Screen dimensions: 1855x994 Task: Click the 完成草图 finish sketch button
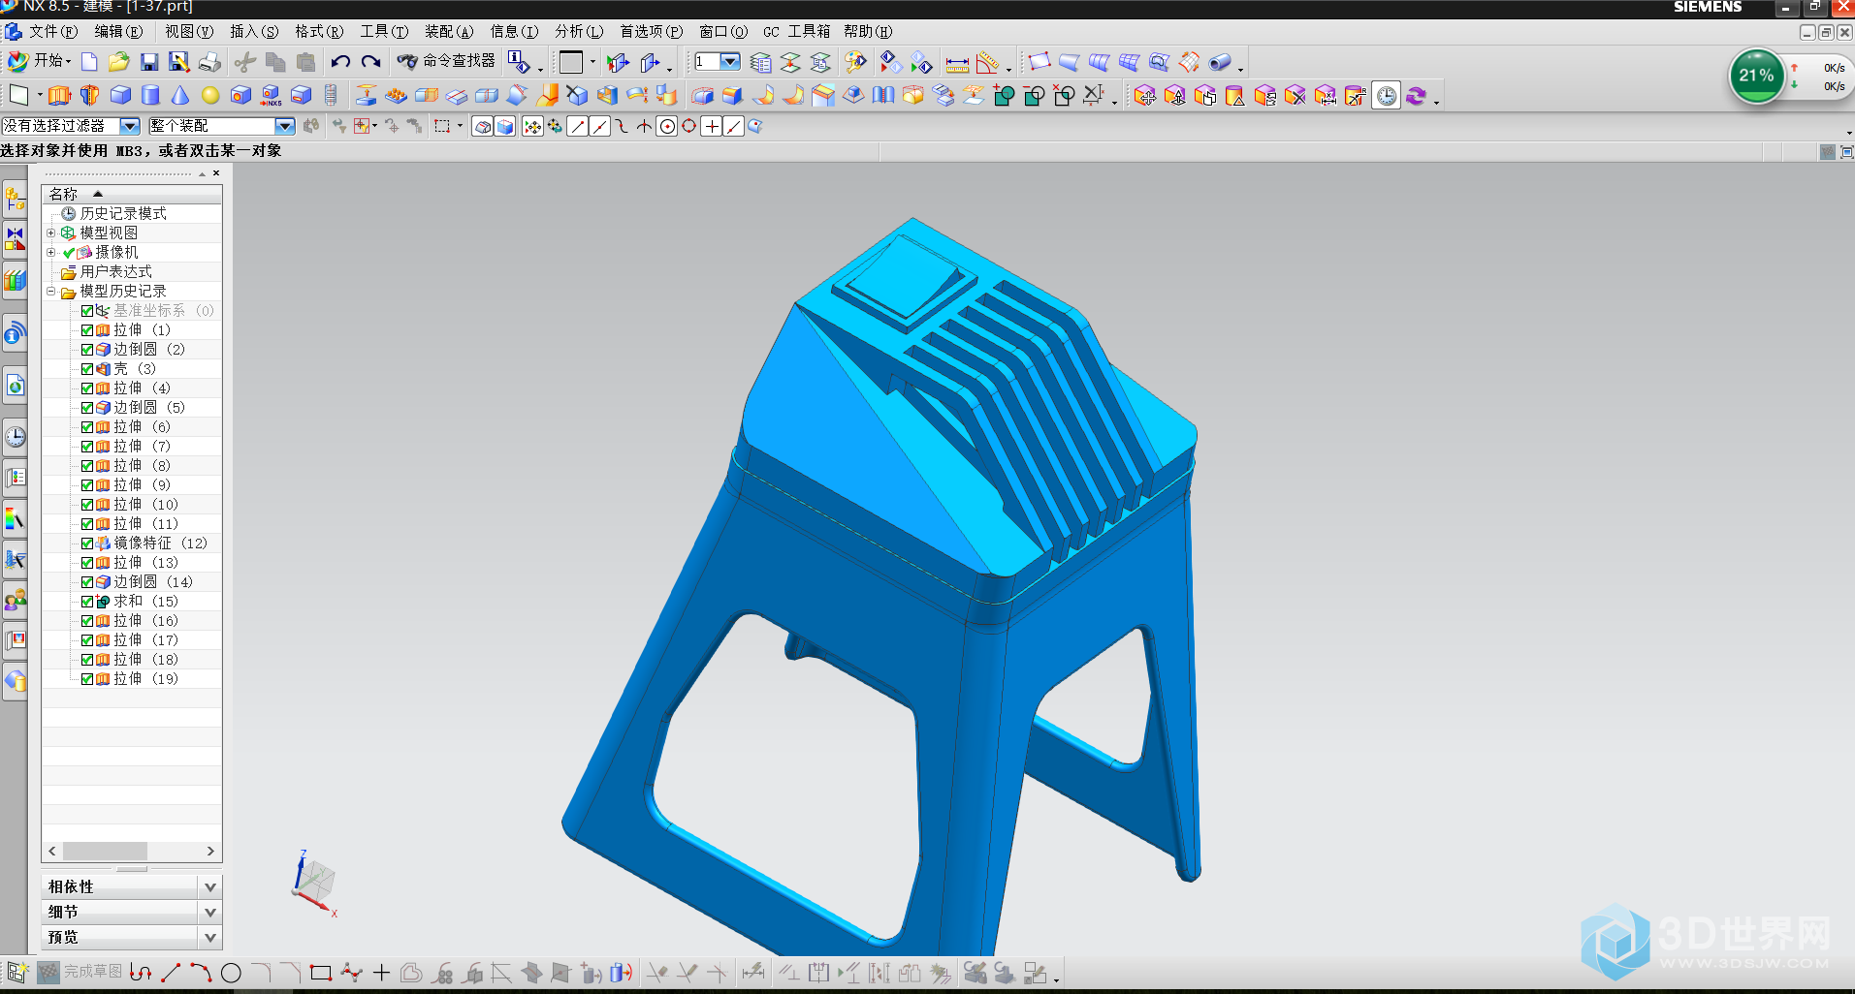(81, 972)
